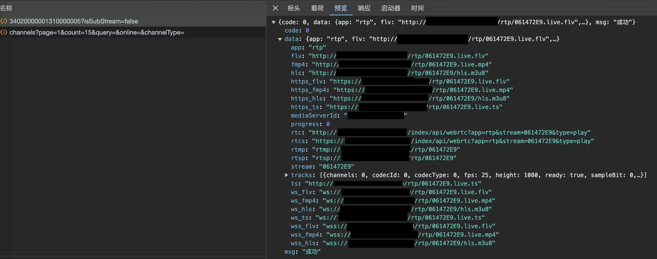This screenshot has height=259, width=657.
Task: Click the 名称 column header
Action: 6,8
